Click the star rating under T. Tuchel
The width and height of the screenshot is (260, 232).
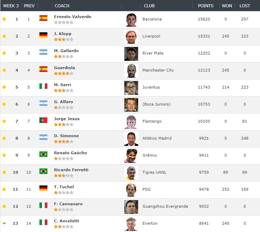(x=64, y=193)
